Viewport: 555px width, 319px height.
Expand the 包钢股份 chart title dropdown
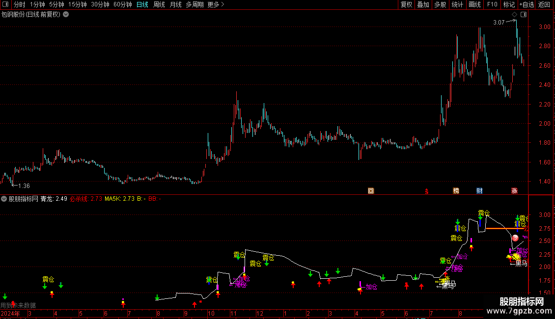[66, 15]
